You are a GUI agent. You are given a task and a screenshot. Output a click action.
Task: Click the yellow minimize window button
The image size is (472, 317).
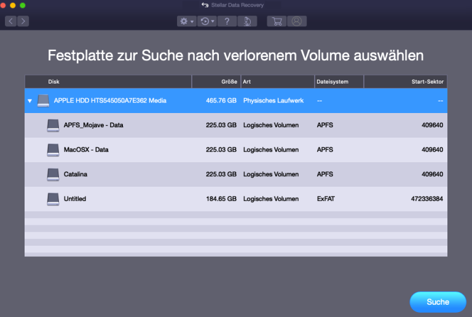click(13, 5)
